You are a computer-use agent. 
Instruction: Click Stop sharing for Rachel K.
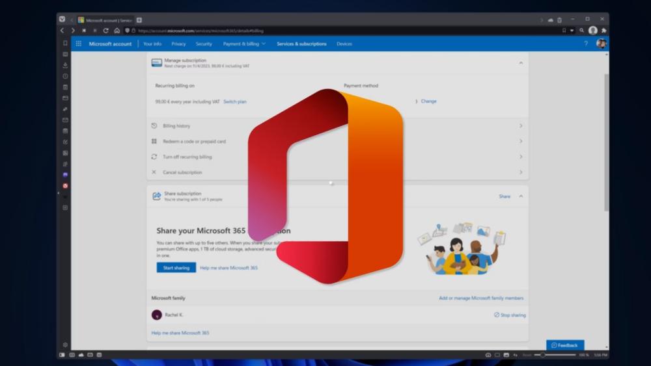[x=510, y=315]
